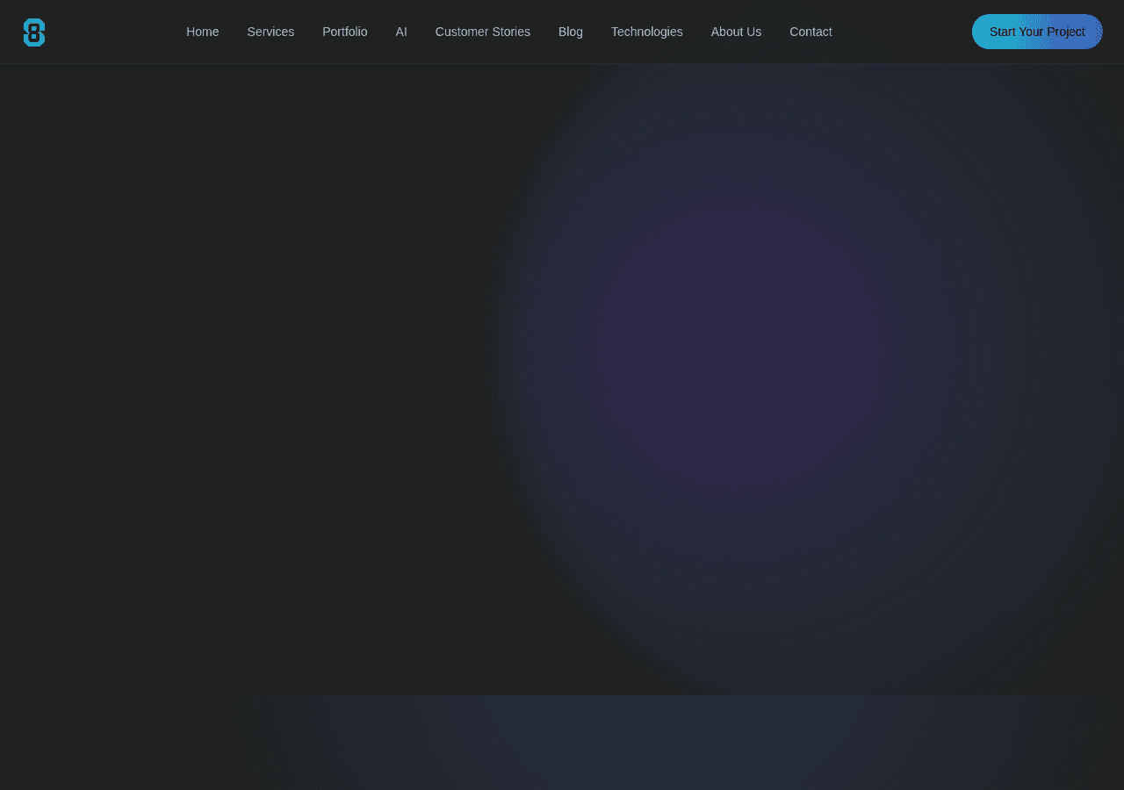1124x790 pixels.
Task: Select the AI navigation item
Action: (401, 32)
